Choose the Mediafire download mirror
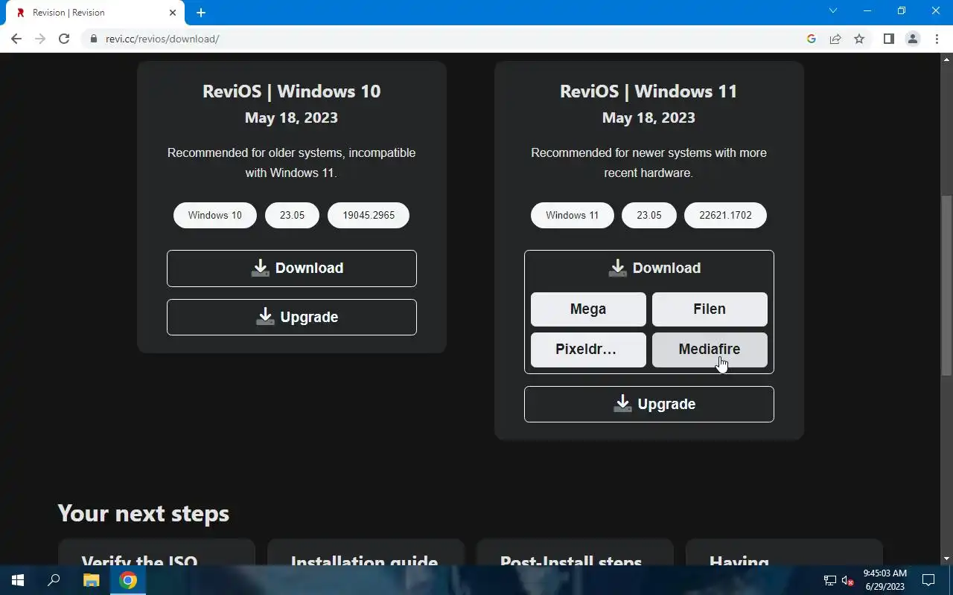 [x=710, y=350]
